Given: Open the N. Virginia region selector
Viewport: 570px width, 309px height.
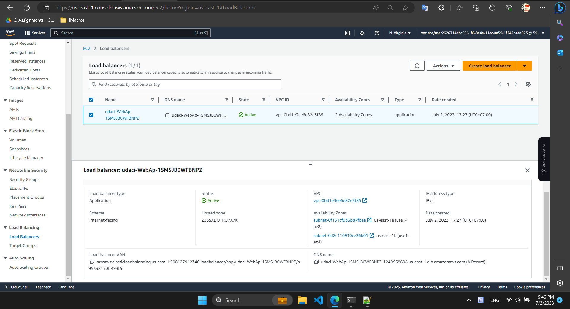Looking at the screenshot, I should coord(400,33).
